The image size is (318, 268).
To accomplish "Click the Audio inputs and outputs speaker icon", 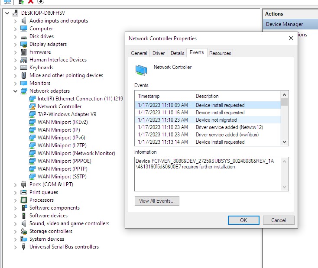I will 24,21.
